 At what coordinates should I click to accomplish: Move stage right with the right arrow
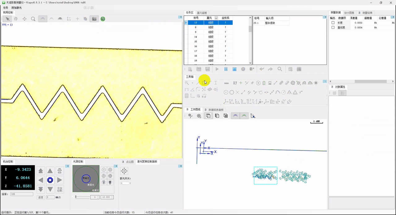(x=60, y=180)
